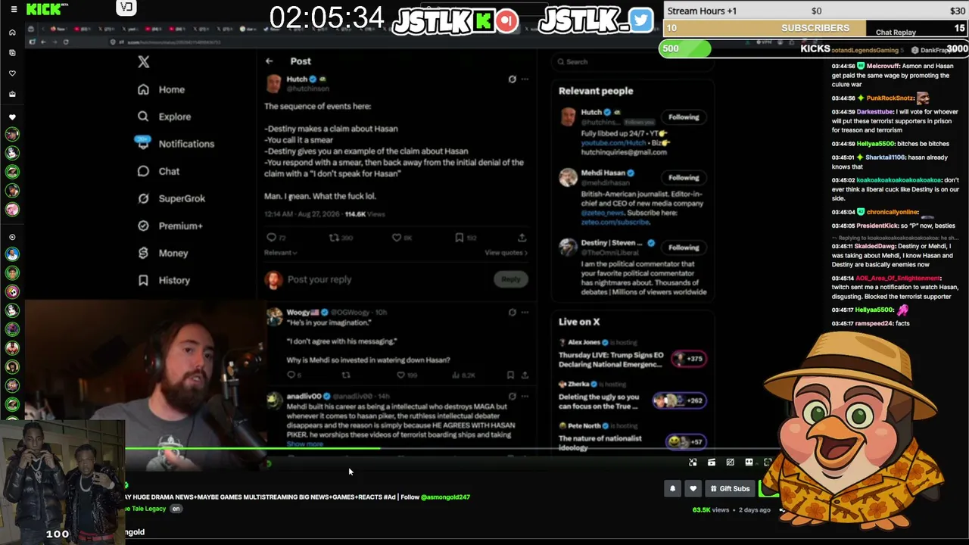
Task: Like Hutch's post with the heart icon
Action: pyautogui.click(x=396, y=238)
